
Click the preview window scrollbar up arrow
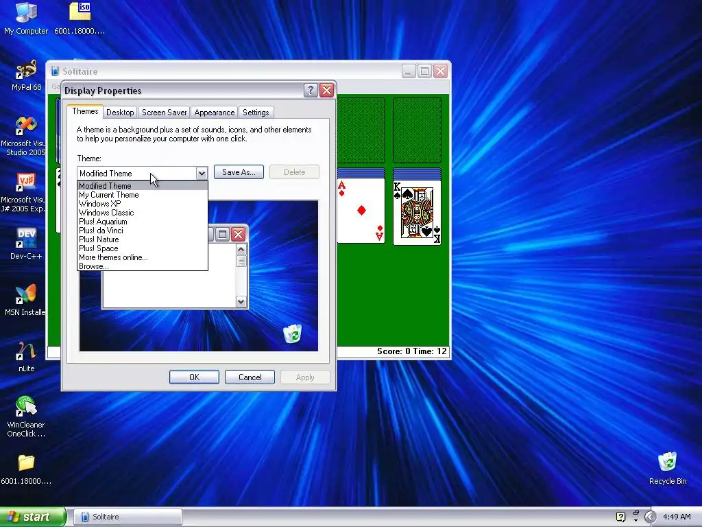241,250
